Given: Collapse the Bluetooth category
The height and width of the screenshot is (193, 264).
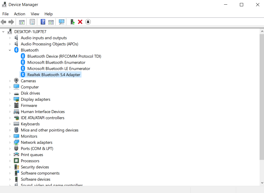Looking at the screenshot, I should [10, 50].
